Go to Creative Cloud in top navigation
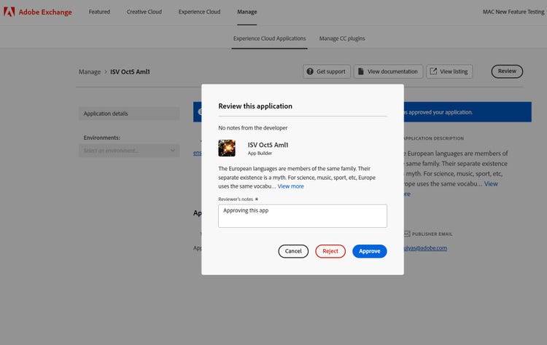547x345 pixels. pos(144,12)
